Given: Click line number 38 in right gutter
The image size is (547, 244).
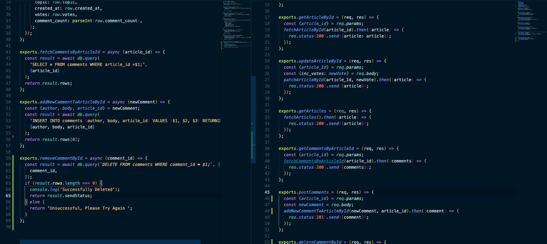Looking at the screenshot, I should (x=267, y=148).
